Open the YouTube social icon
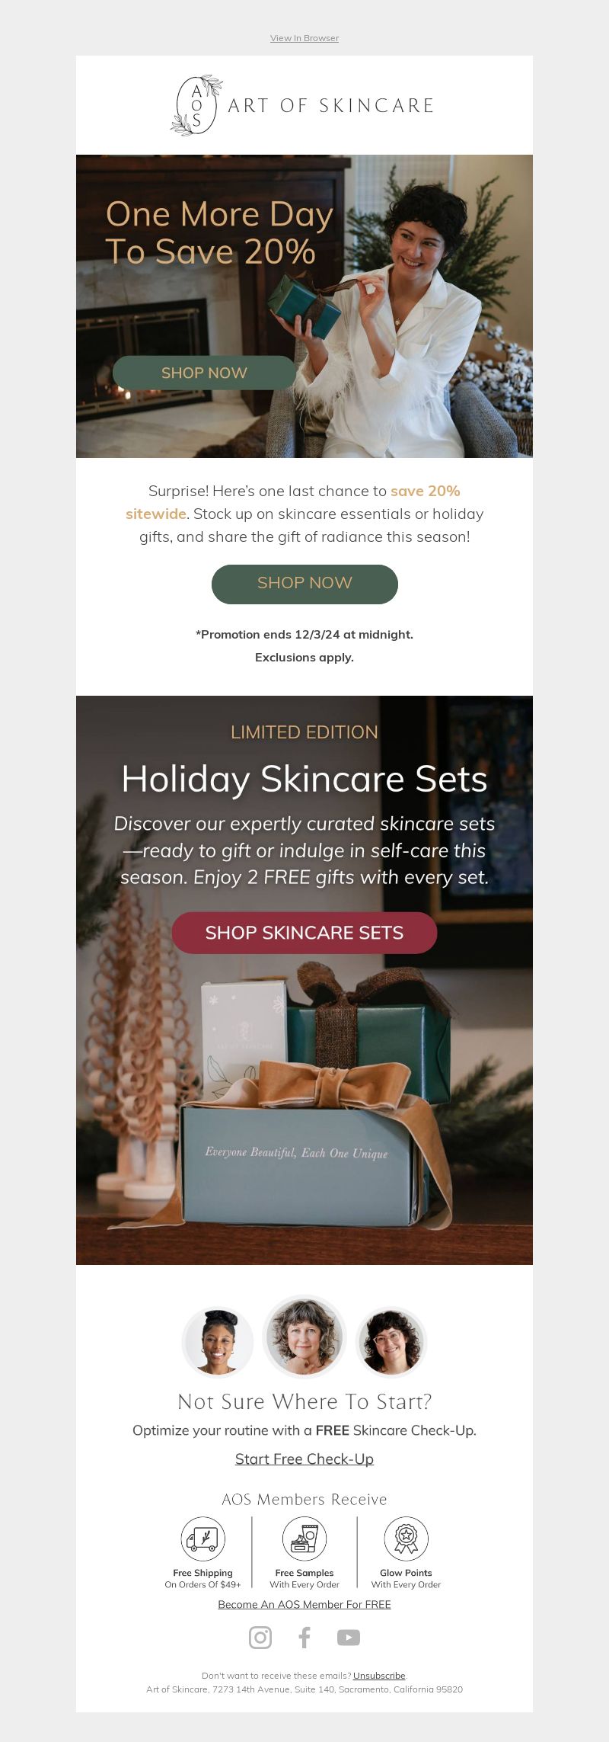 tap(349, 1638)
